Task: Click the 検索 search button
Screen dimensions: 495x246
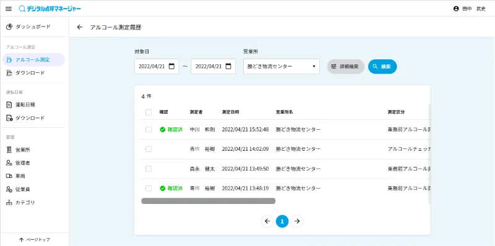Action: point(382,67)
